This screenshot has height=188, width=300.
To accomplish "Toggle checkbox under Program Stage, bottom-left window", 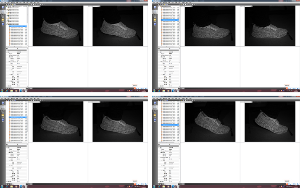I will tap(17, 159).
